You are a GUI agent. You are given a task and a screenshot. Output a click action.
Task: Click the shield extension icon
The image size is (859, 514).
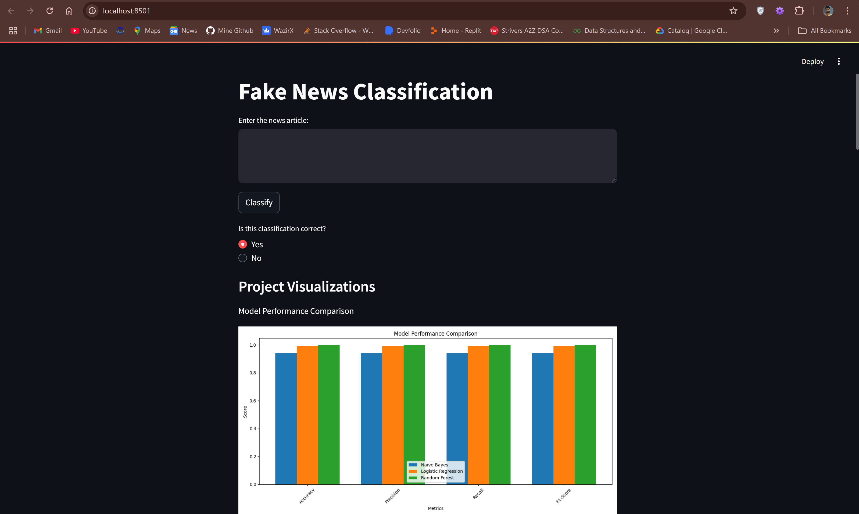click(760, 11)
